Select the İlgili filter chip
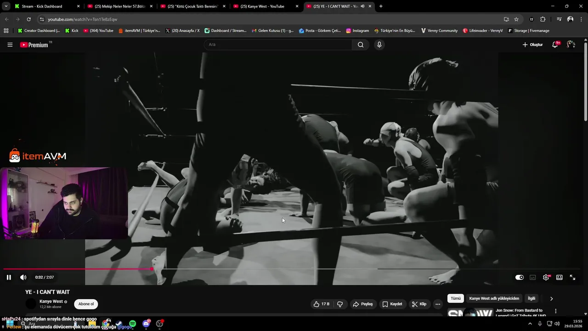Screen dimensions: 588x331 pos(531,298)
